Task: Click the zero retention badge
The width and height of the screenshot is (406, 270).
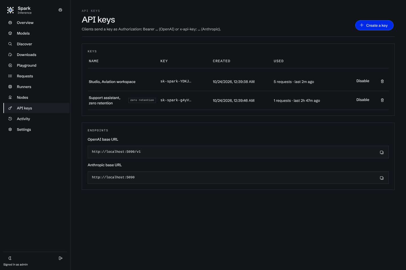Action: click(x=142, y=100)
